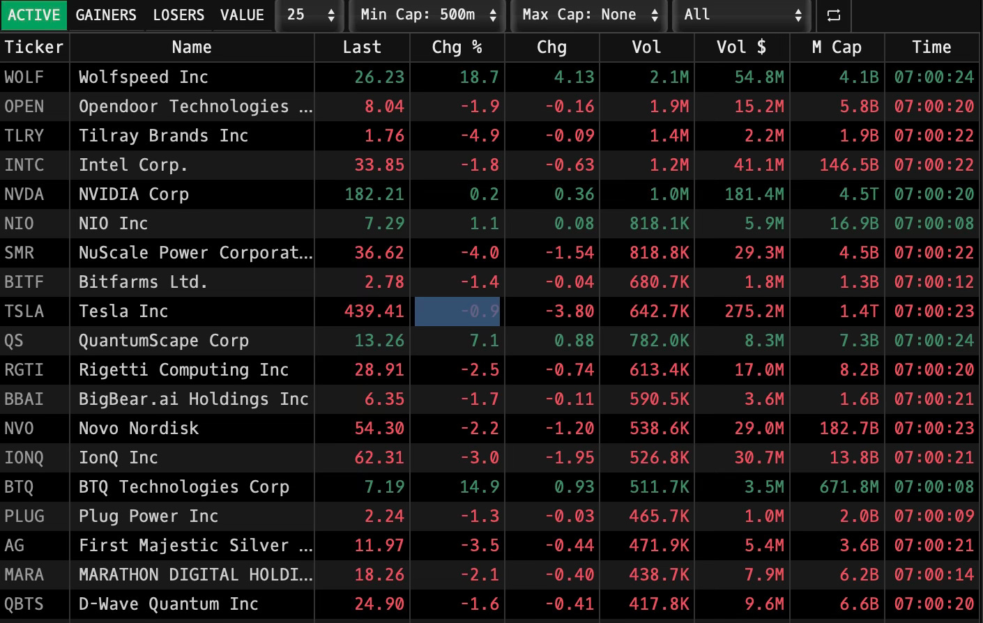Click the refresh/loop icon button

coord(832,15)
